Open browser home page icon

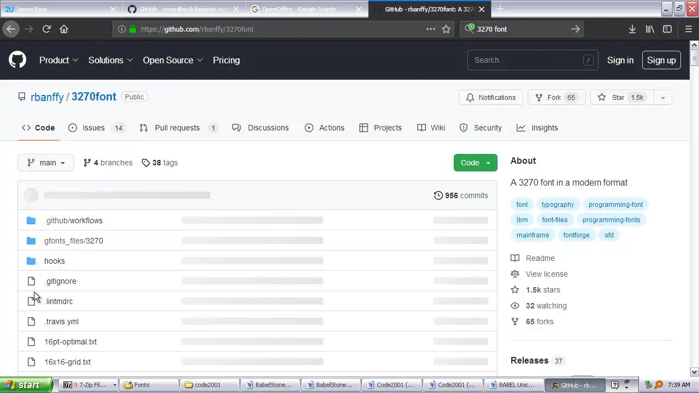pyautogui.click(x=64, y=29)
